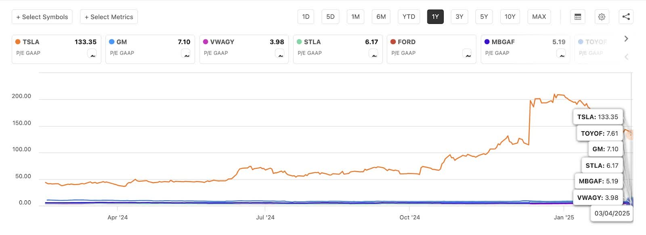Click the chart-type icon in GM card
Viewport: 646px width, 235px height.
[x=186, y=54]
